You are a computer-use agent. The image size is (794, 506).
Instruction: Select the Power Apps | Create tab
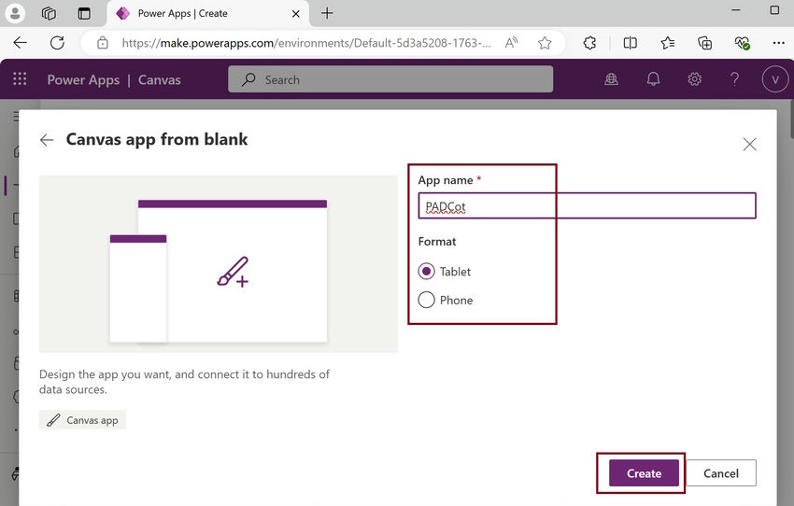(x=207, y=14)
